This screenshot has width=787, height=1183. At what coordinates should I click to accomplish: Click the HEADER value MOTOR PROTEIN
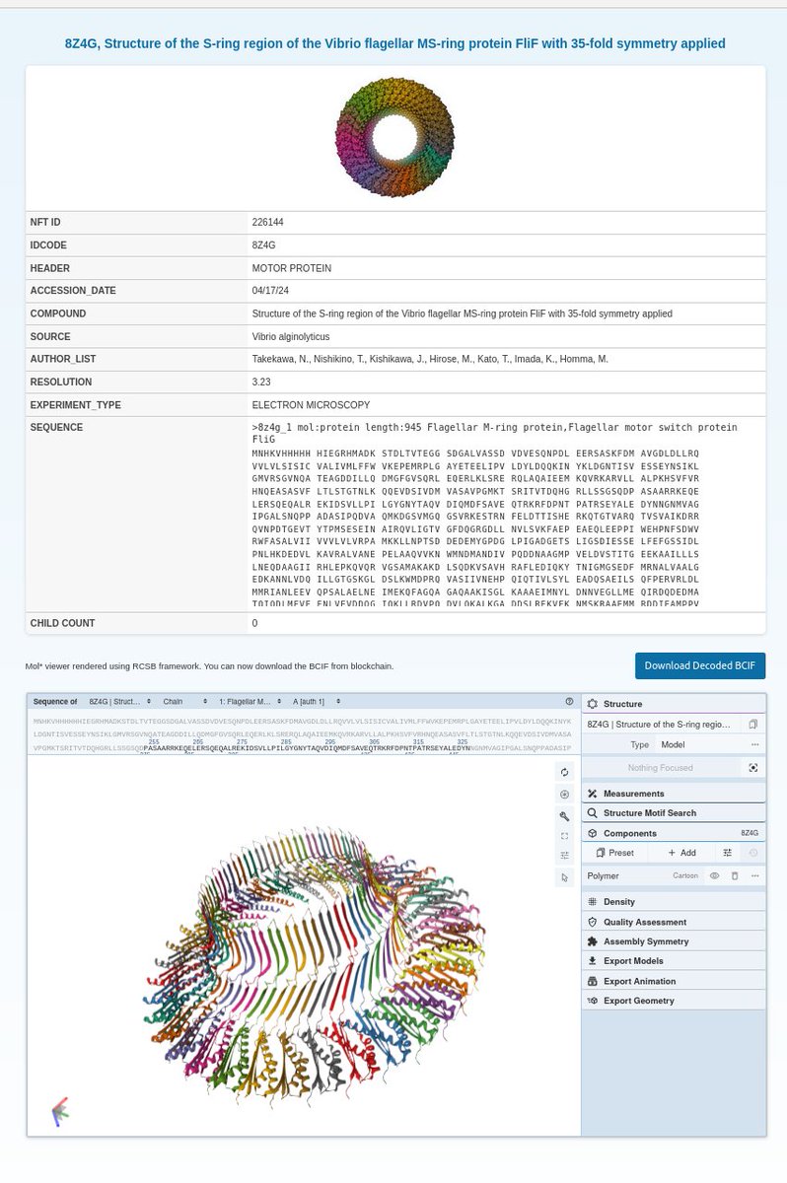point(292,268)
